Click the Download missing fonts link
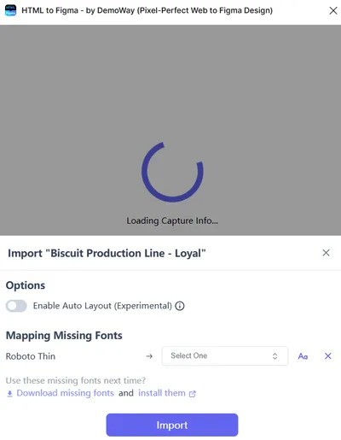This screenshot has height=440, width=341. click(x=66, y=393)
